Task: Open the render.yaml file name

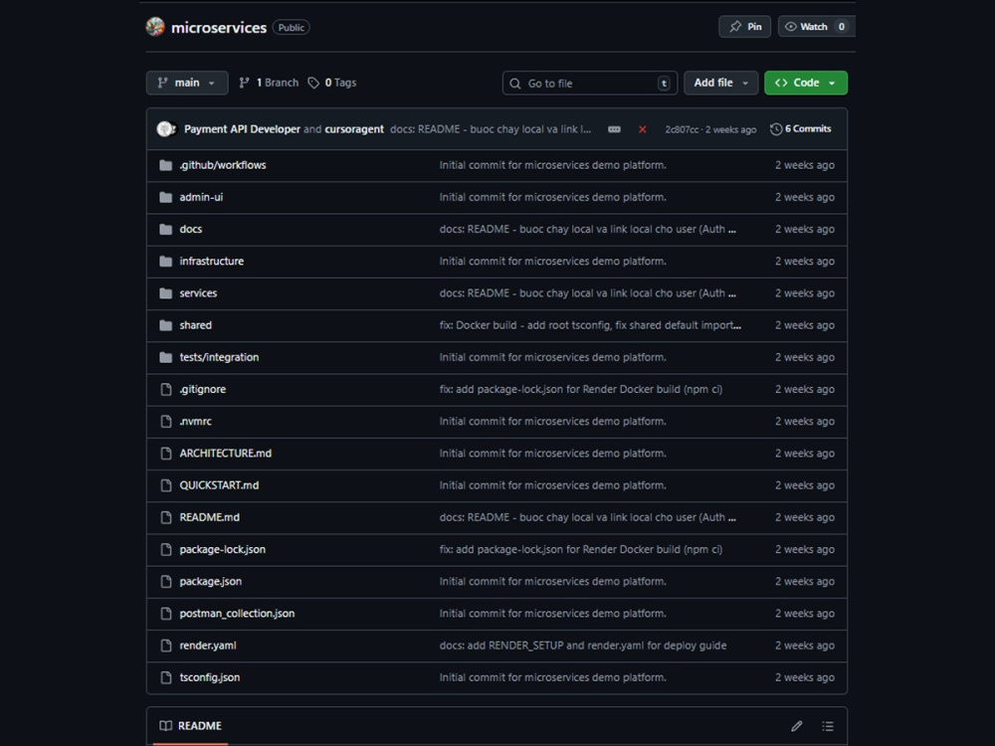Action: (208, 646)
